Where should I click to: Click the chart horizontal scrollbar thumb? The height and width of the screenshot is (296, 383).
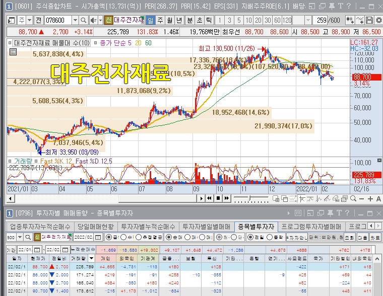click(158, 199)
